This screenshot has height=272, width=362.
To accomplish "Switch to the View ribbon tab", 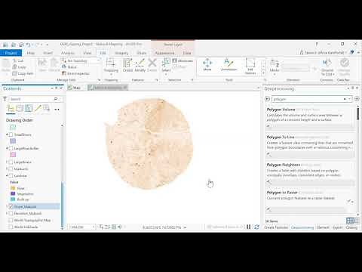I will point(87,53).
